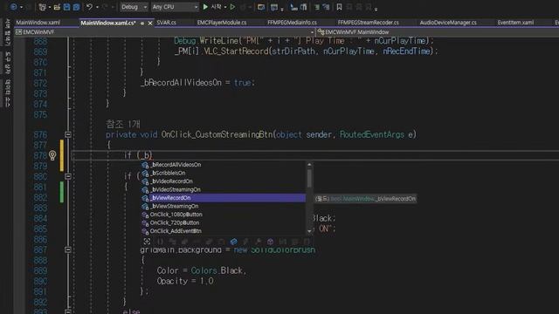Collapse the if block at line 880
The image size is (559, 314).
pyautogui.click(x=68, y=176)
